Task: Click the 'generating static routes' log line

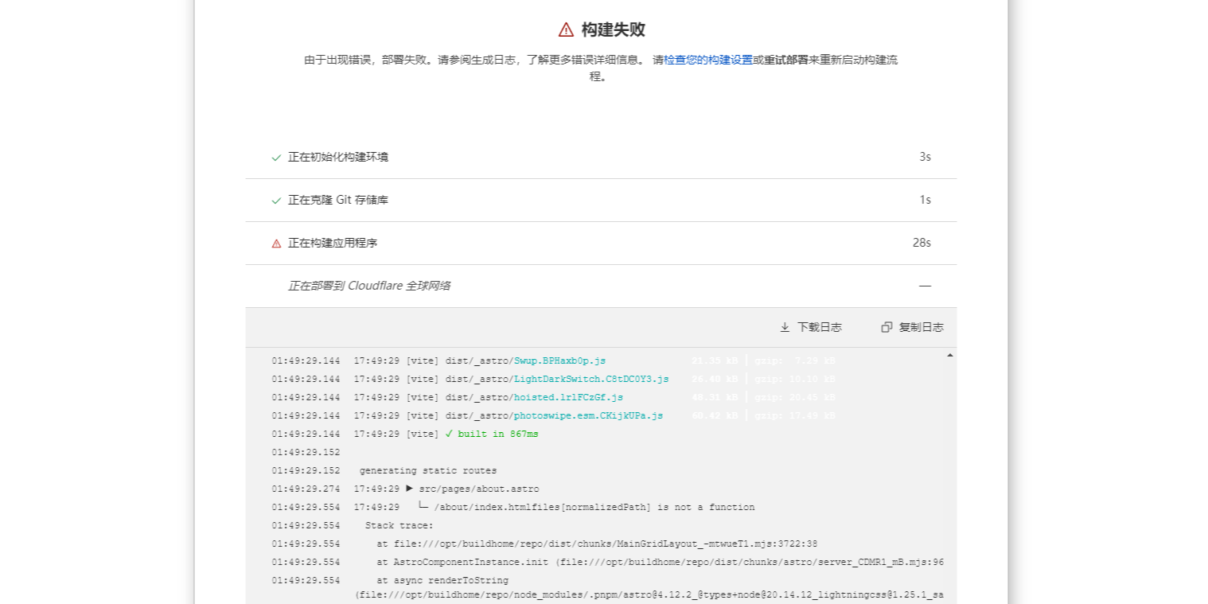Action: 427,470
